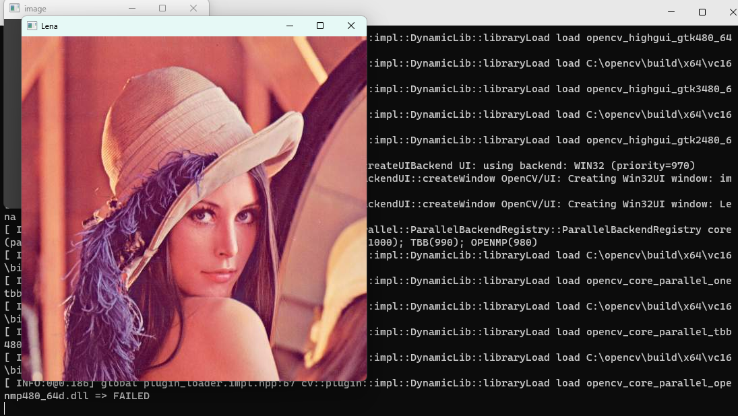This screenshot has height=416, width=738.
Task: Close the console window
Action: [x=733, y=11]
